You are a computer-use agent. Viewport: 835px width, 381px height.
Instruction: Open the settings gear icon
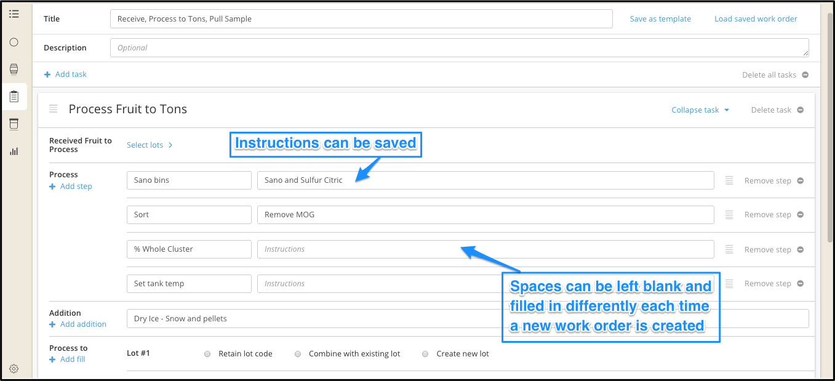(14, 369)
